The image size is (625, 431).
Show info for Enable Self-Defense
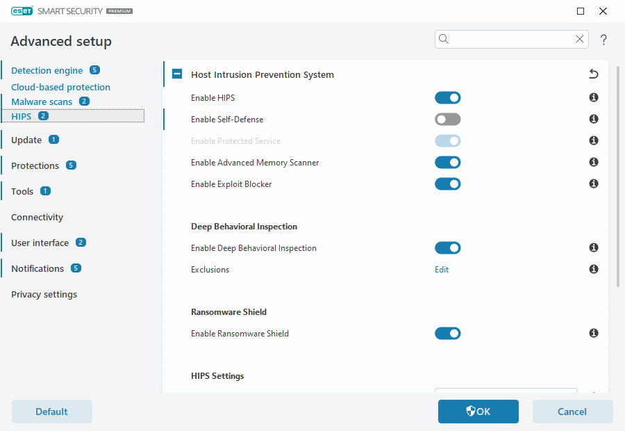[x=594, y=120]
